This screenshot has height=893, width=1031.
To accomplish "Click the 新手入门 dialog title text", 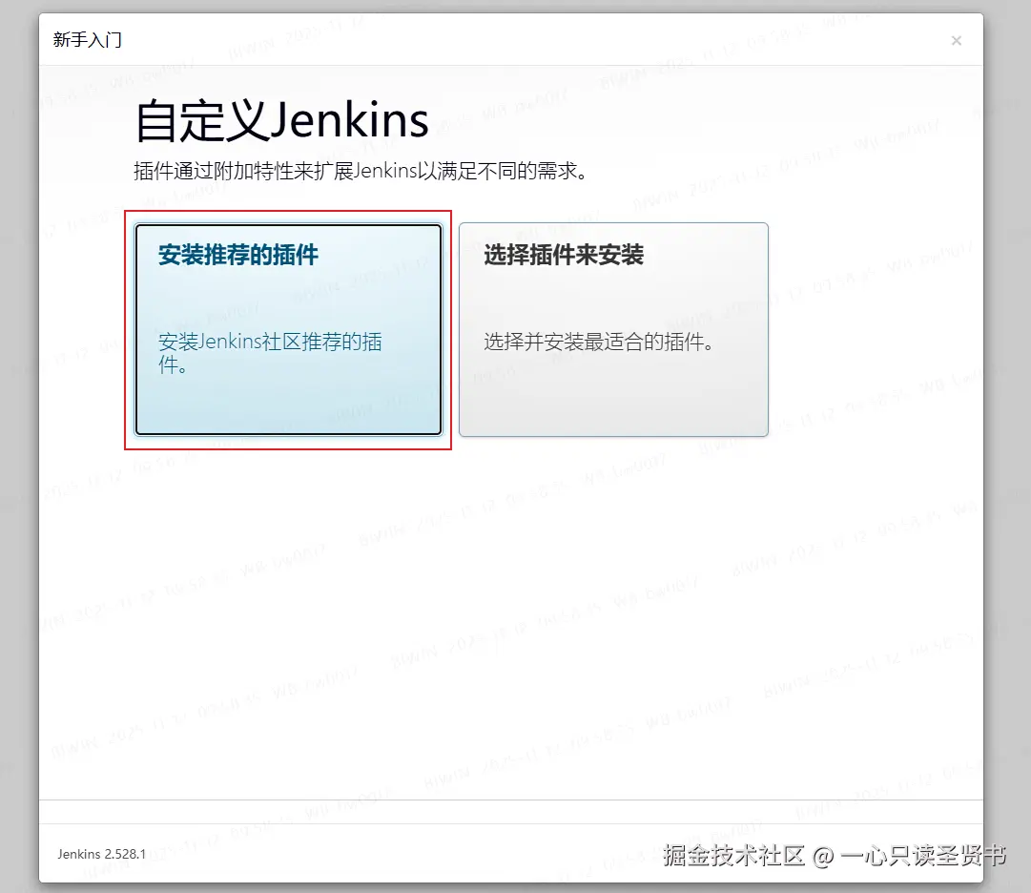I will coord(88,40).
